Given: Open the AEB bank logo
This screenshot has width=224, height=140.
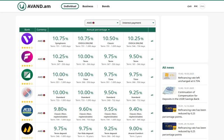Looking at the screenshot, I should 27,111.
